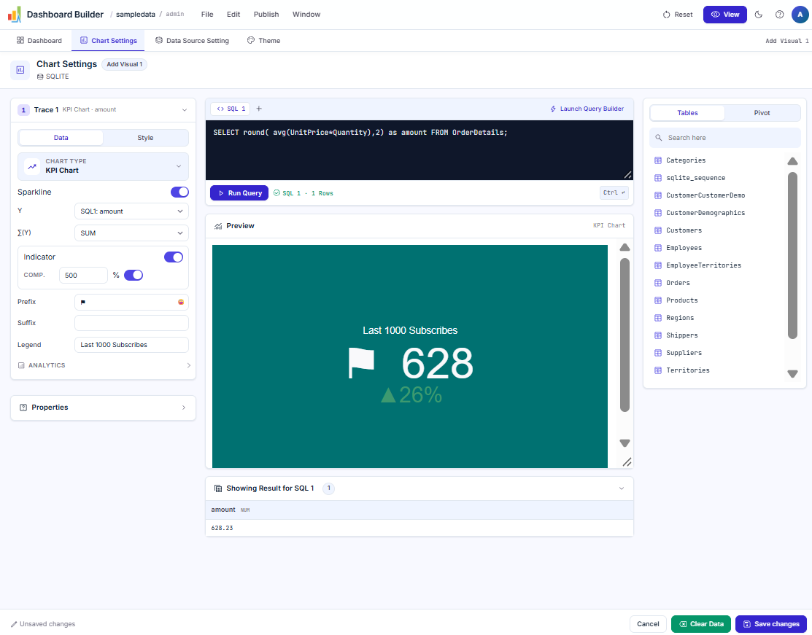The height and width of the screenshot is (635, 812).
Task: Open the Edit menu
Action: tap(233, 15)
